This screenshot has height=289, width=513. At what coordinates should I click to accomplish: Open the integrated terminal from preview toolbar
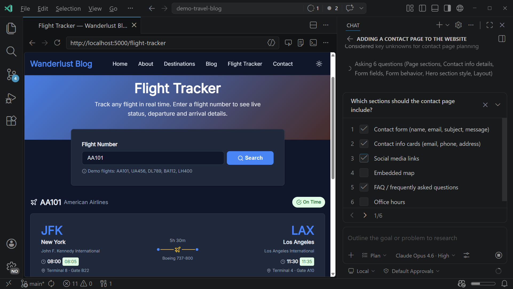(x=313, y=43)
